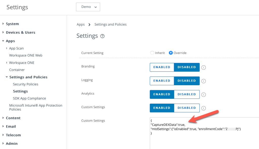
Task: Enable Branding with the ENABLED button
Action: (162, 67)
